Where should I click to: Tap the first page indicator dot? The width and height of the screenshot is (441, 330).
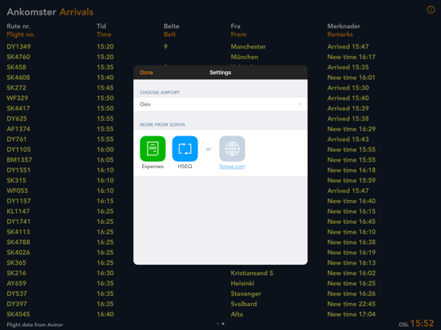(x=217, y=324)
